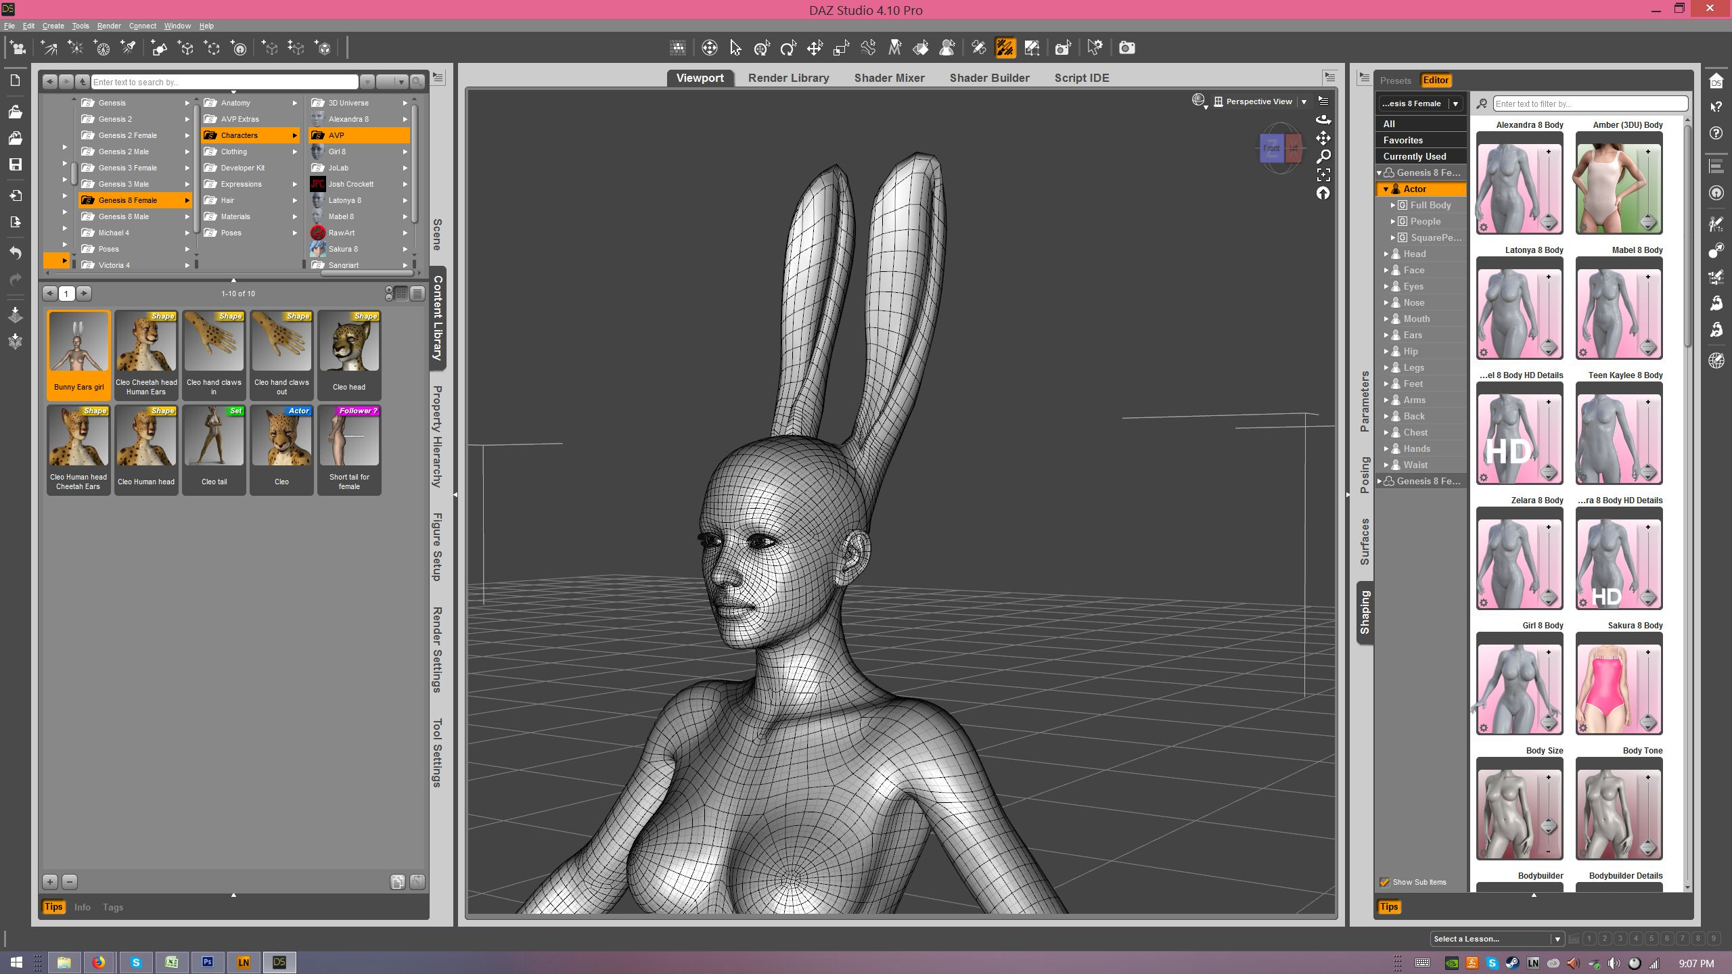This screenshot has width=1732, height=974.
Task: Click the Render camera icon
Action: (x=1126, y=48)
